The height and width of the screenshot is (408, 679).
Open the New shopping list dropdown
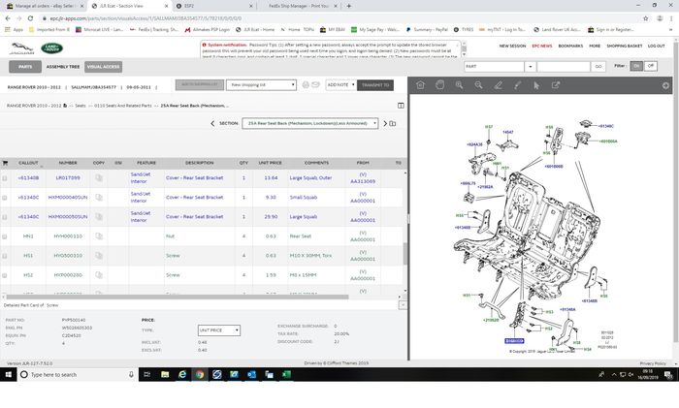click(x=261, y=85)
